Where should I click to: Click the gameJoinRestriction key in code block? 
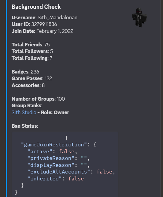[x=54, y=145]
